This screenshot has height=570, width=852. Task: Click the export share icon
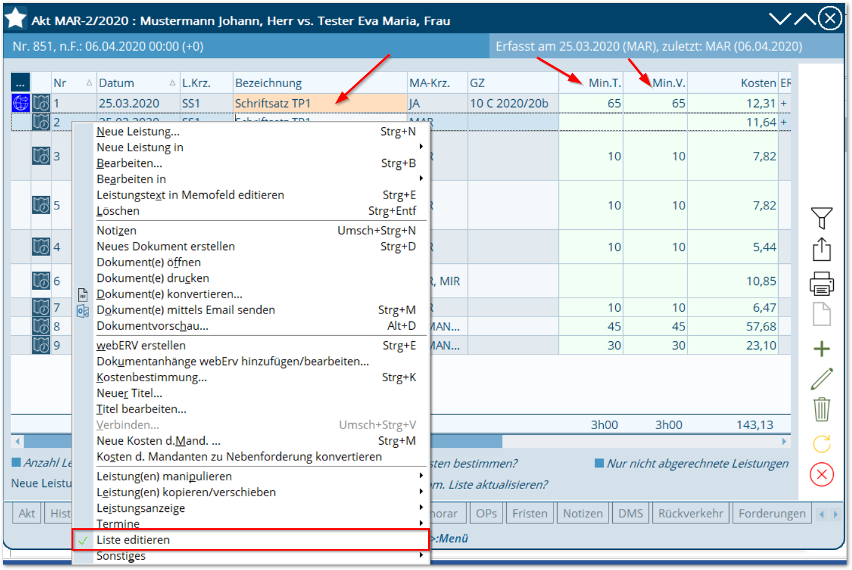822,249
